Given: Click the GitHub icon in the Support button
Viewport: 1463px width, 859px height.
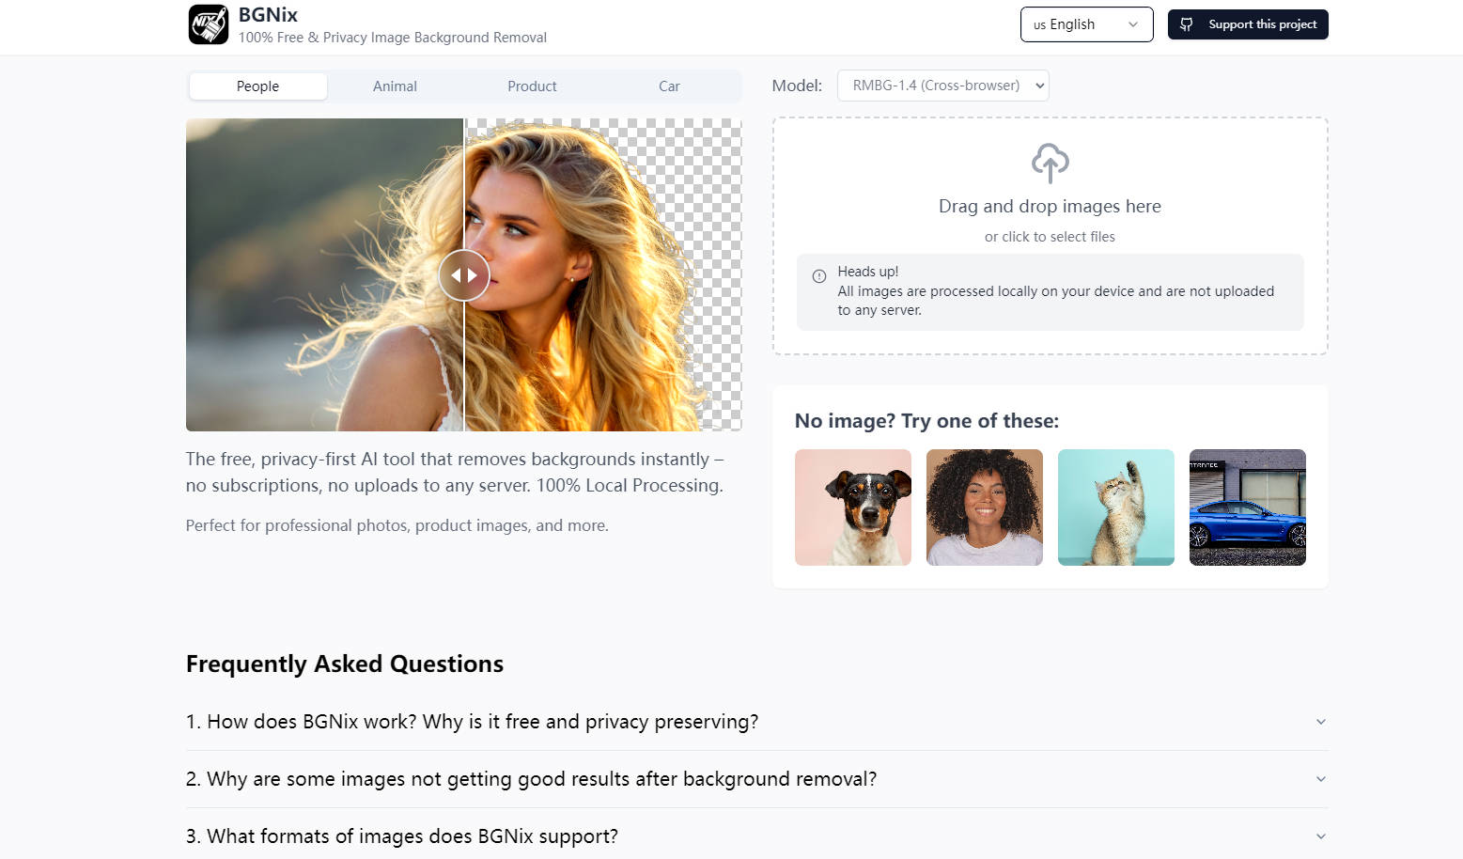Looking at the screenshot, I should click(x=1187, y=24).
